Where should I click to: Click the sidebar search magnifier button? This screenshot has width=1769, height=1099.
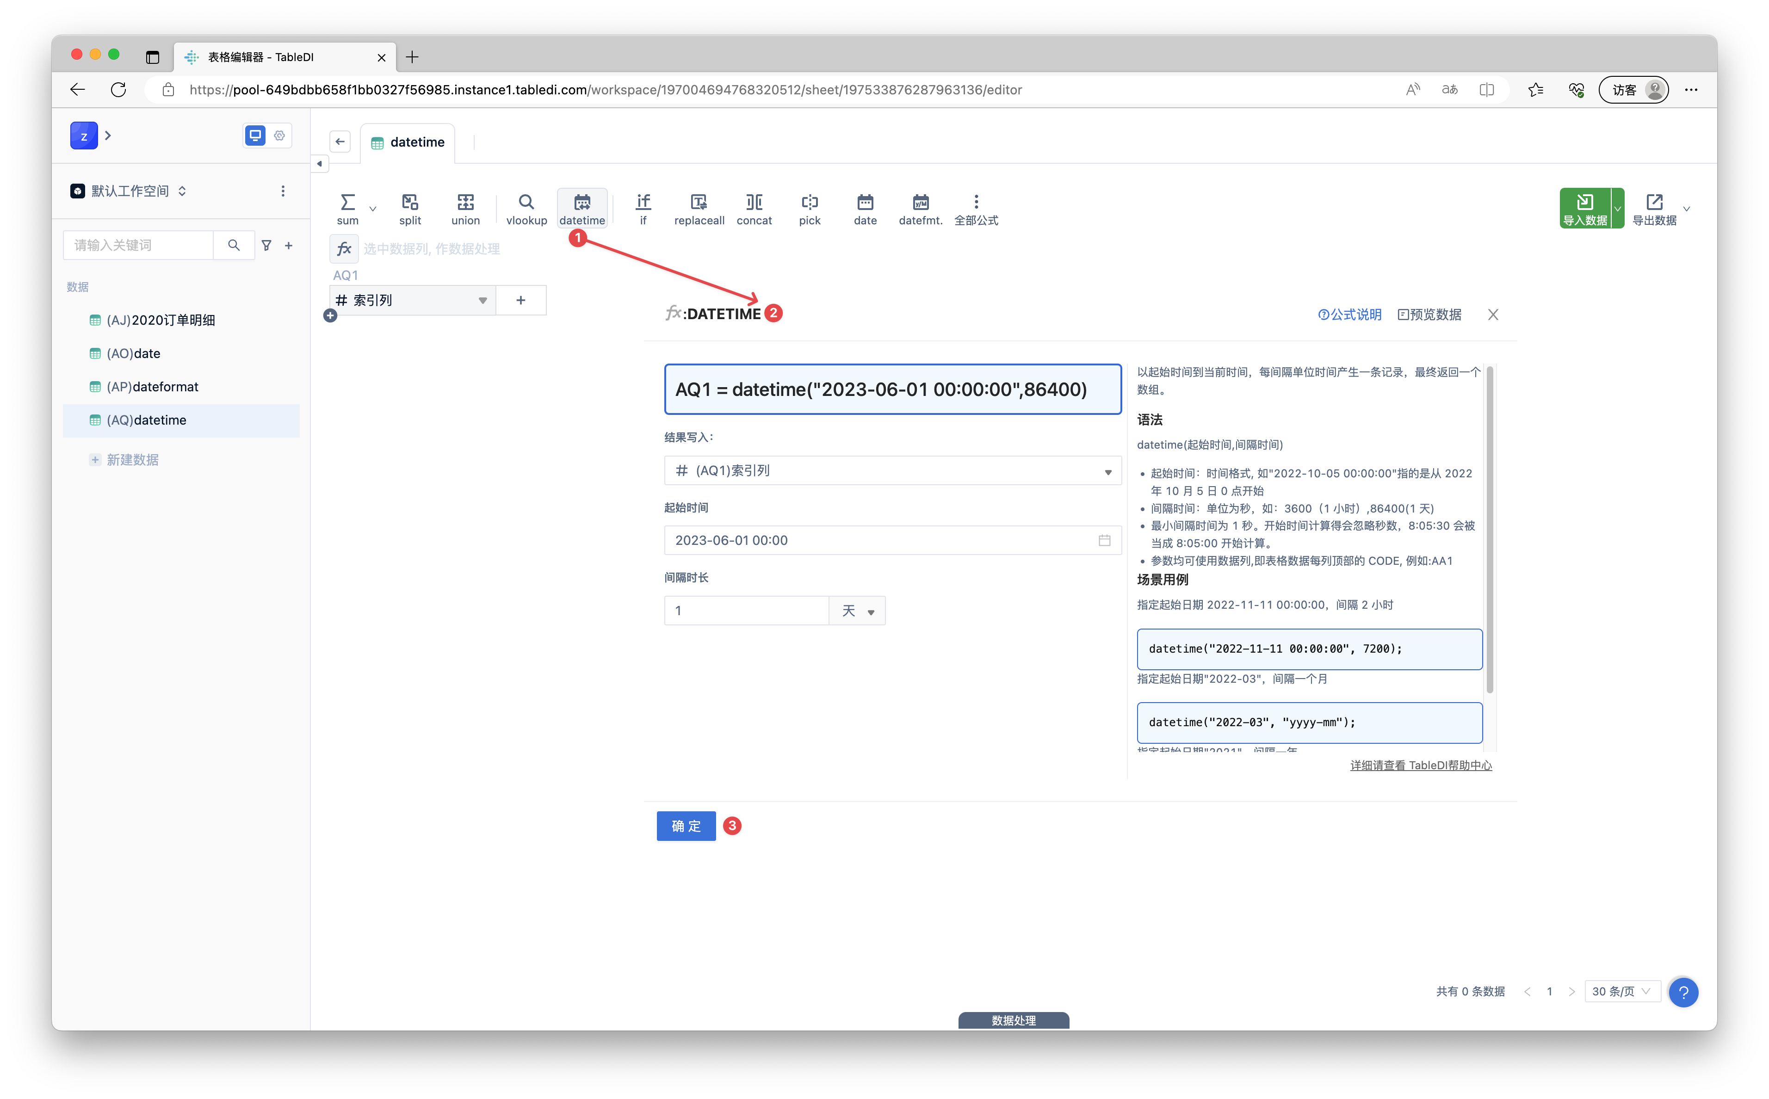234,245
